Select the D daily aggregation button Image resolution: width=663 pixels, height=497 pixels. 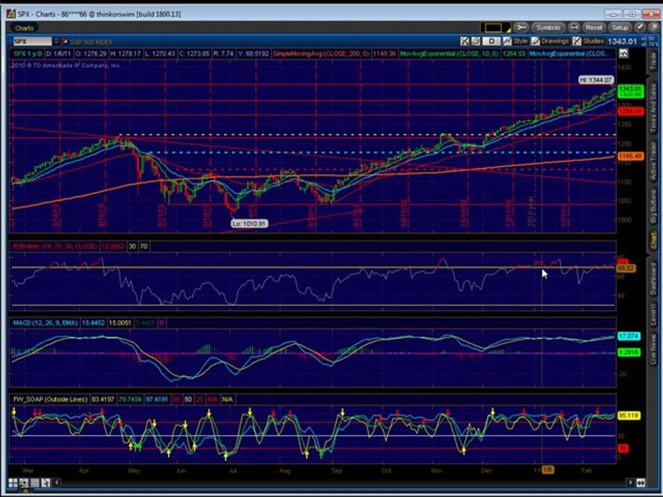491,41
